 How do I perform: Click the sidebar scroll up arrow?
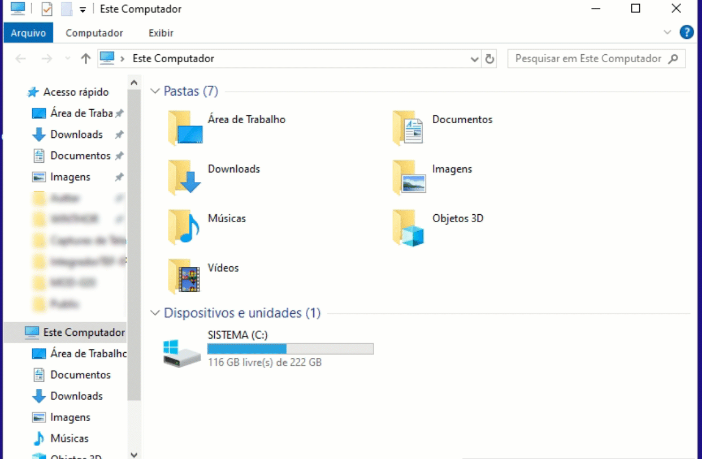click(133, 83)
